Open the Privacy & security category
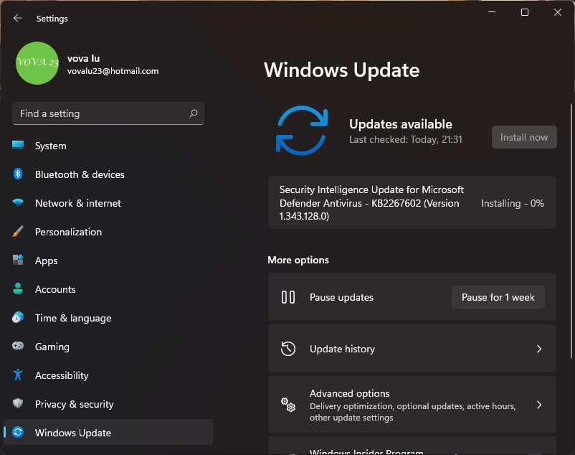 (108, 404)
